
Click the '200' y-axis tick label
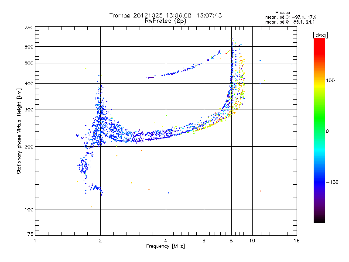tap(29, 147)
